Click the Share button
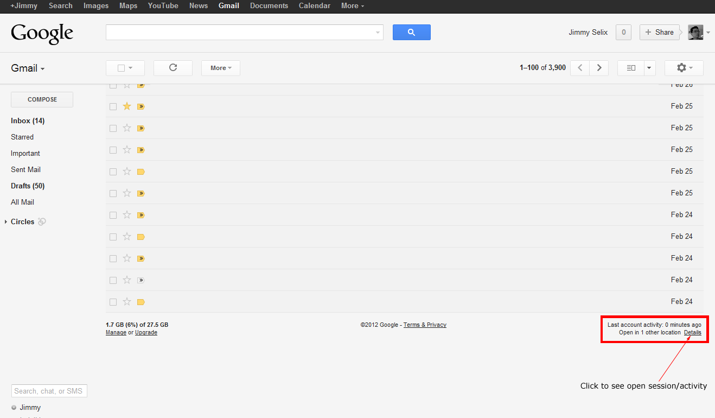The width and height of the screenshot is (715, 418). coord(659,32)
